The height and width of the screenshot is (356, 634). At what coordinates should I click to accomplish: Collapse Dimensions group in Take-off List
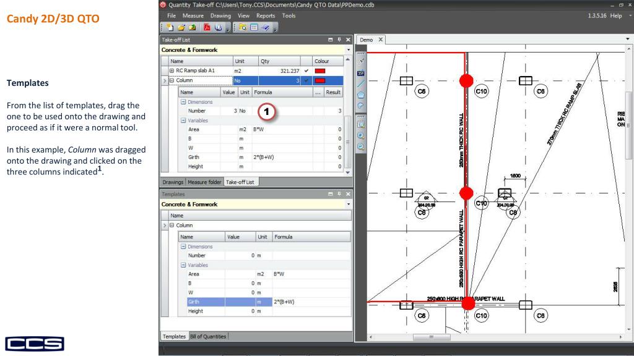point(183,102)
